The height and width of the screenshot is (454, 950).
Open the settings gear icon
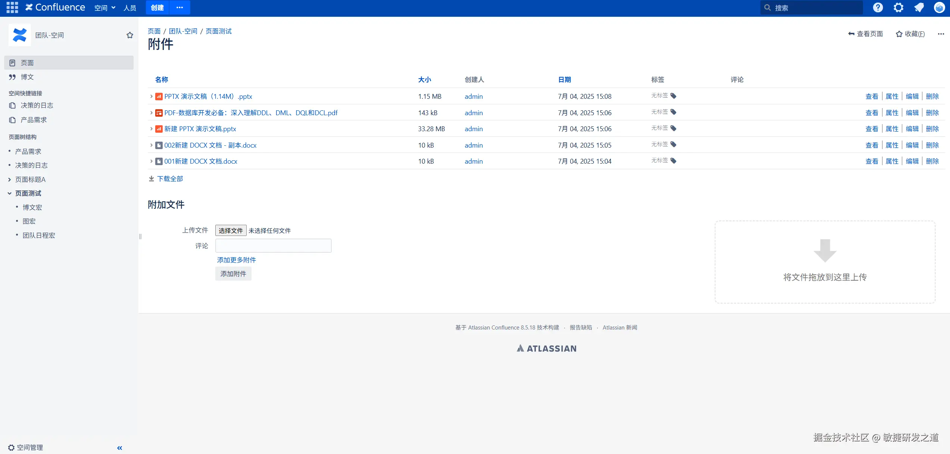tap(899, 7)
